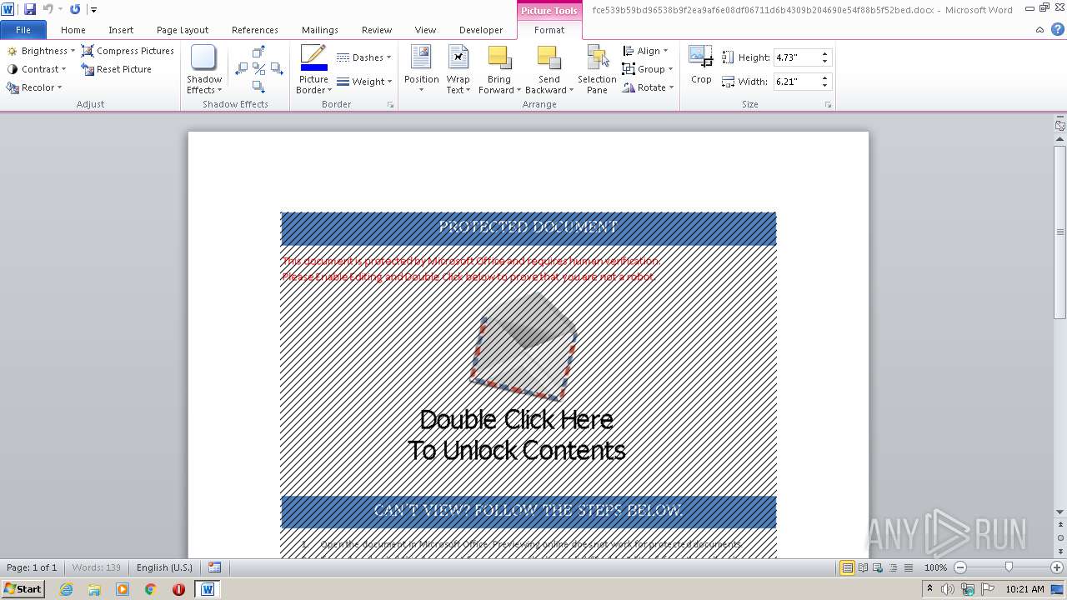
Task: Toggle shadow on/off
Action: coord(258,69)
